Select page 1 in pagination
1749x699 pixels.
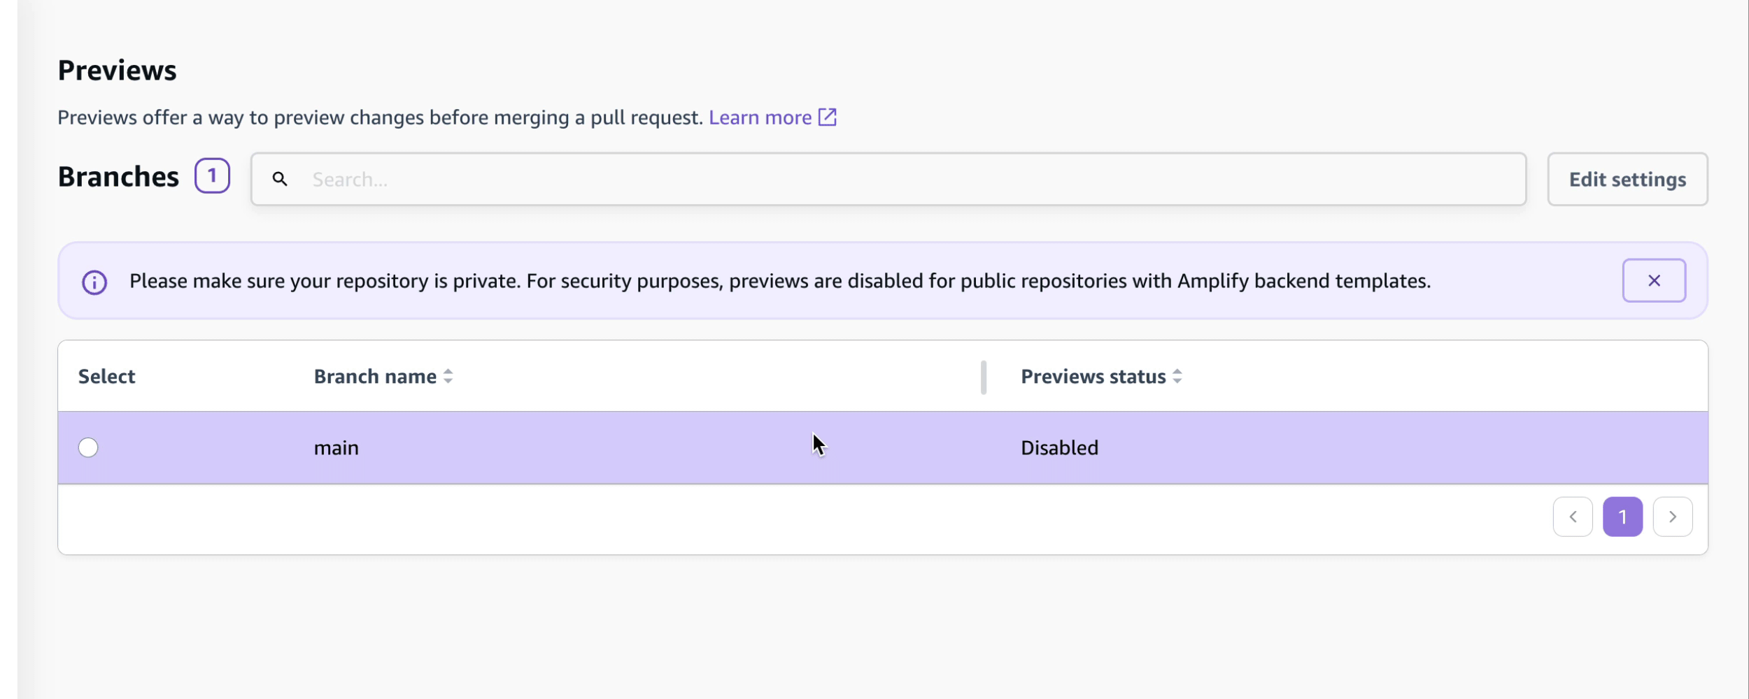point(1622,517)
